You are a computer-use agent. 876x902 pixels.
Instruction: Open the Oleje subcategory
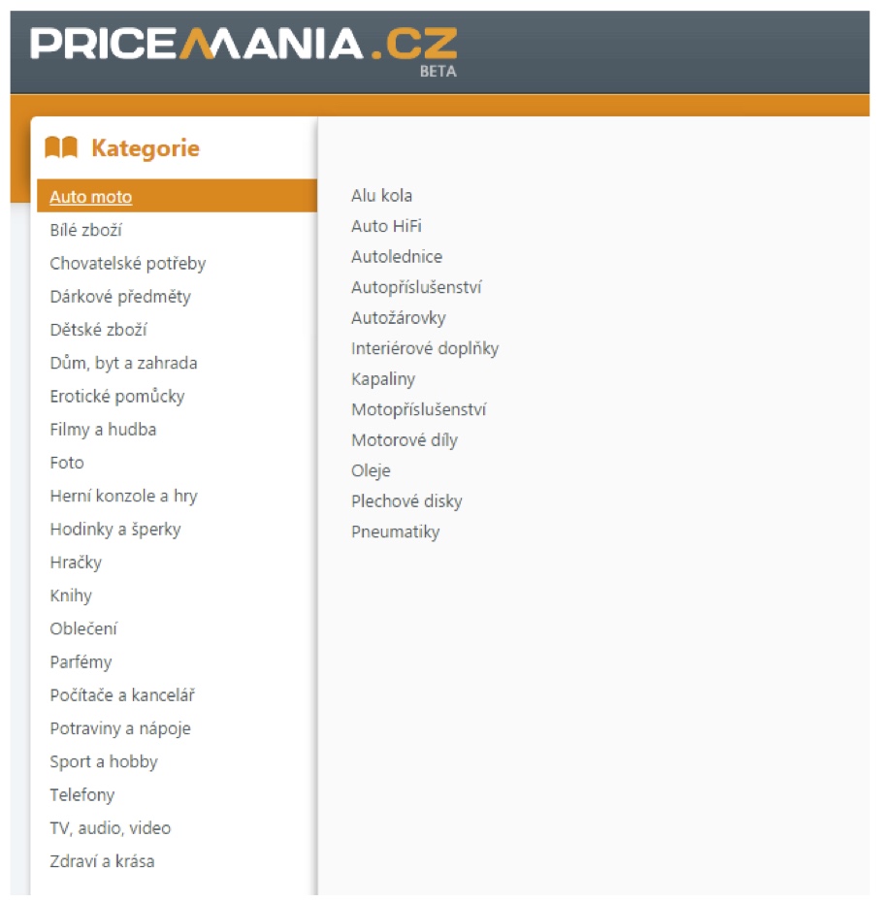pos(371,470)
